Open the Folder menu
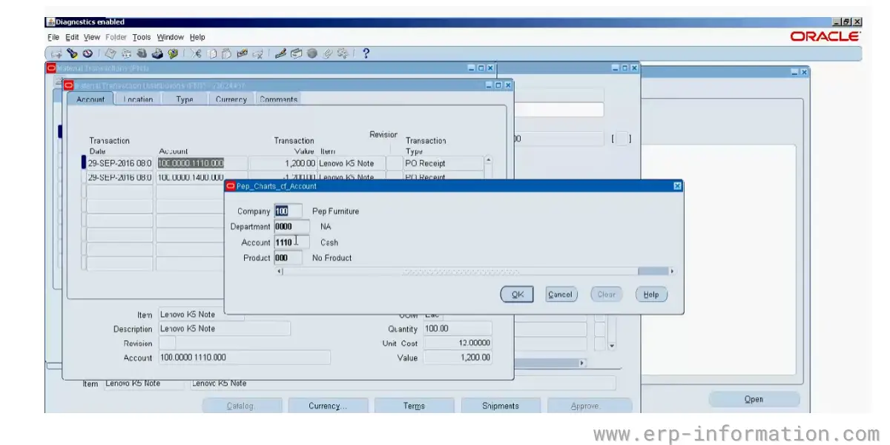 point(116,37)
